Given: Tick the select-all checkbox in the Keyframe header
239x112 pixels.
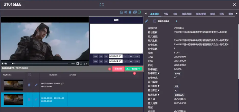Looking at the screenshot, I should [x=29, y=75].
